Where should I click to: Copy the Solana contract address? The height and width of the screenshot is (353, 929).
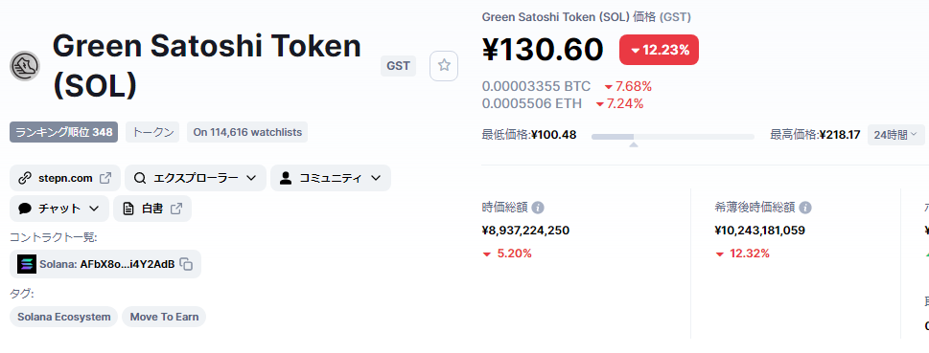tap(186, 264)
